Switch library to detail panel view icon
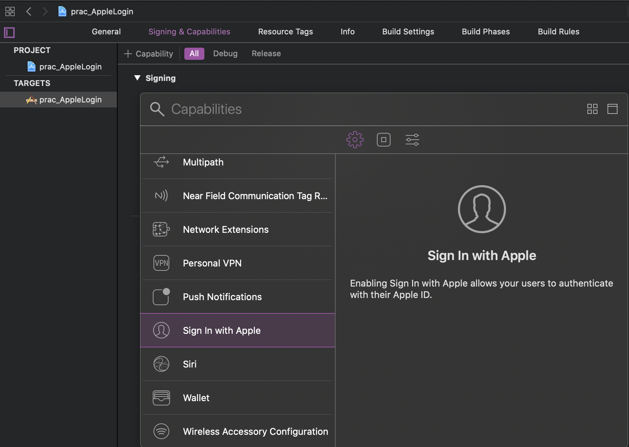 613,109
